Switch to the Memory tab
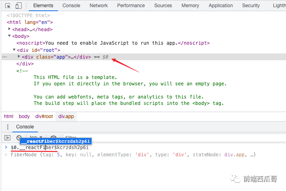The image size is (286, 191). [x=190, y=6]
